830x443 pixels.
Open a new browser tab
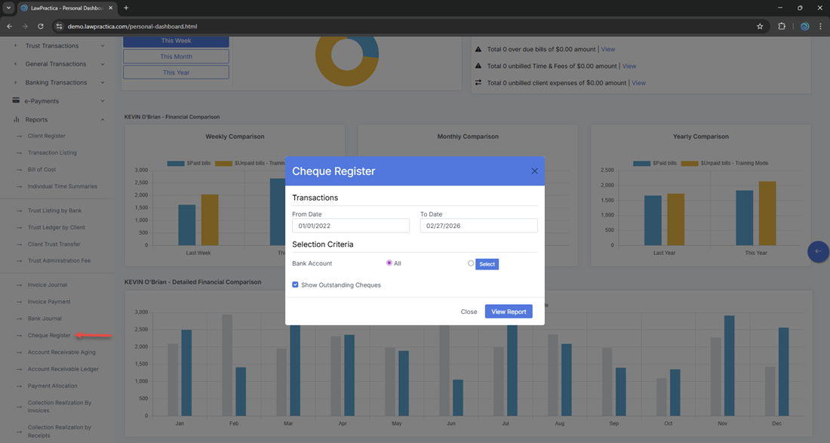[126, 8]
